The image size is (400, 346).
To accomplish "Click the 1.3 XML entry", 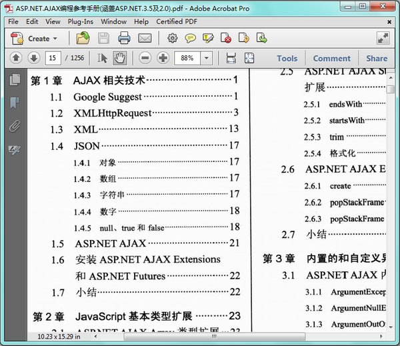I will pyautogui.click(x=145, y=129).
